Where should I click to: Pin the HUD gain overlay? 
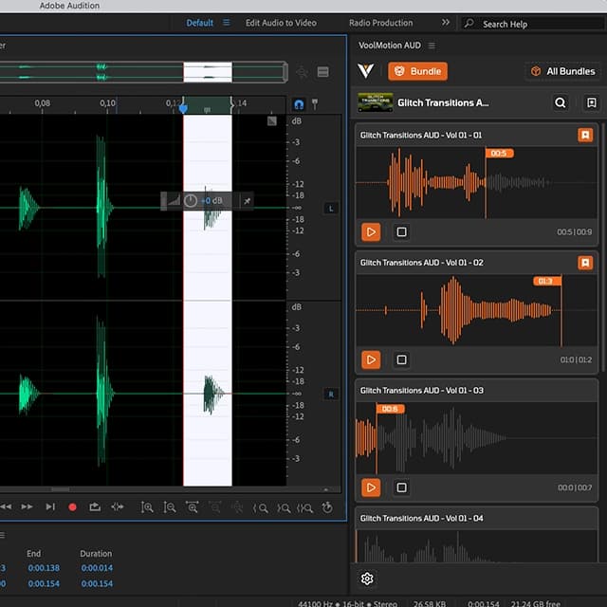tap(247, 201)
